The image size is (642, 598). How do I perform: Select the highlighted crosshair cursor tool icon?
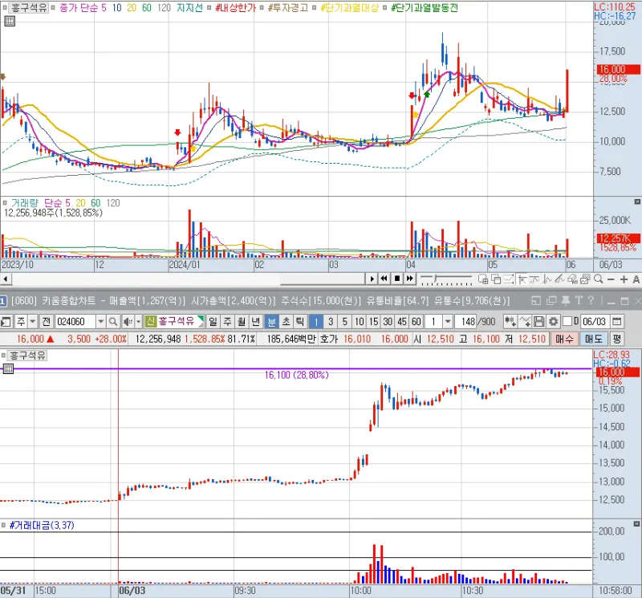click(522, 279)
